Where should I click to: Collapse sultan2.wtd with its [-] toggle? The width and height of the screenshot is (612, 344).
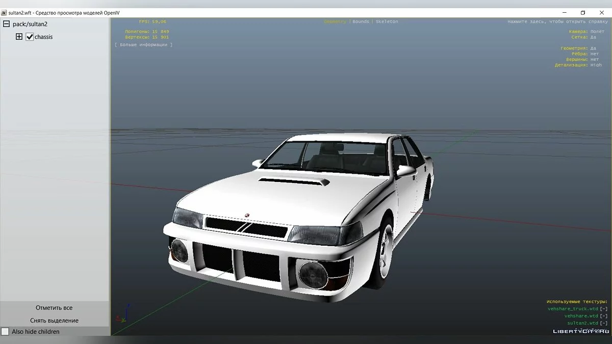(x=604, y=323)
